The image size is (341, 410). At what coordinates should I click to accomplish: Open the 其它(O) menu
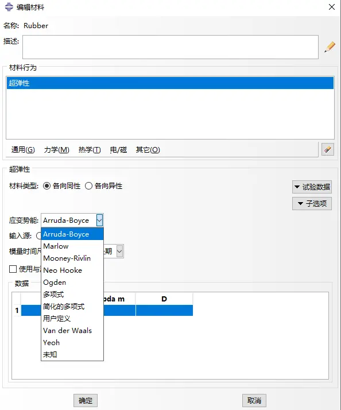(x=148, y=149)
